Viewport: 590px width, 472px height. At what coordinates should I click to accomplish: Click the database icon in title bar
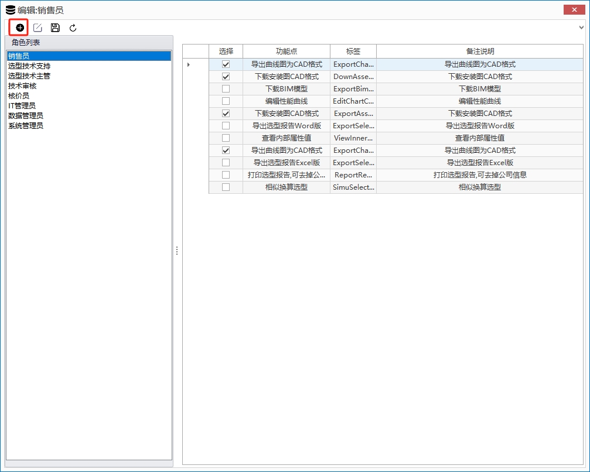(11, 10)
